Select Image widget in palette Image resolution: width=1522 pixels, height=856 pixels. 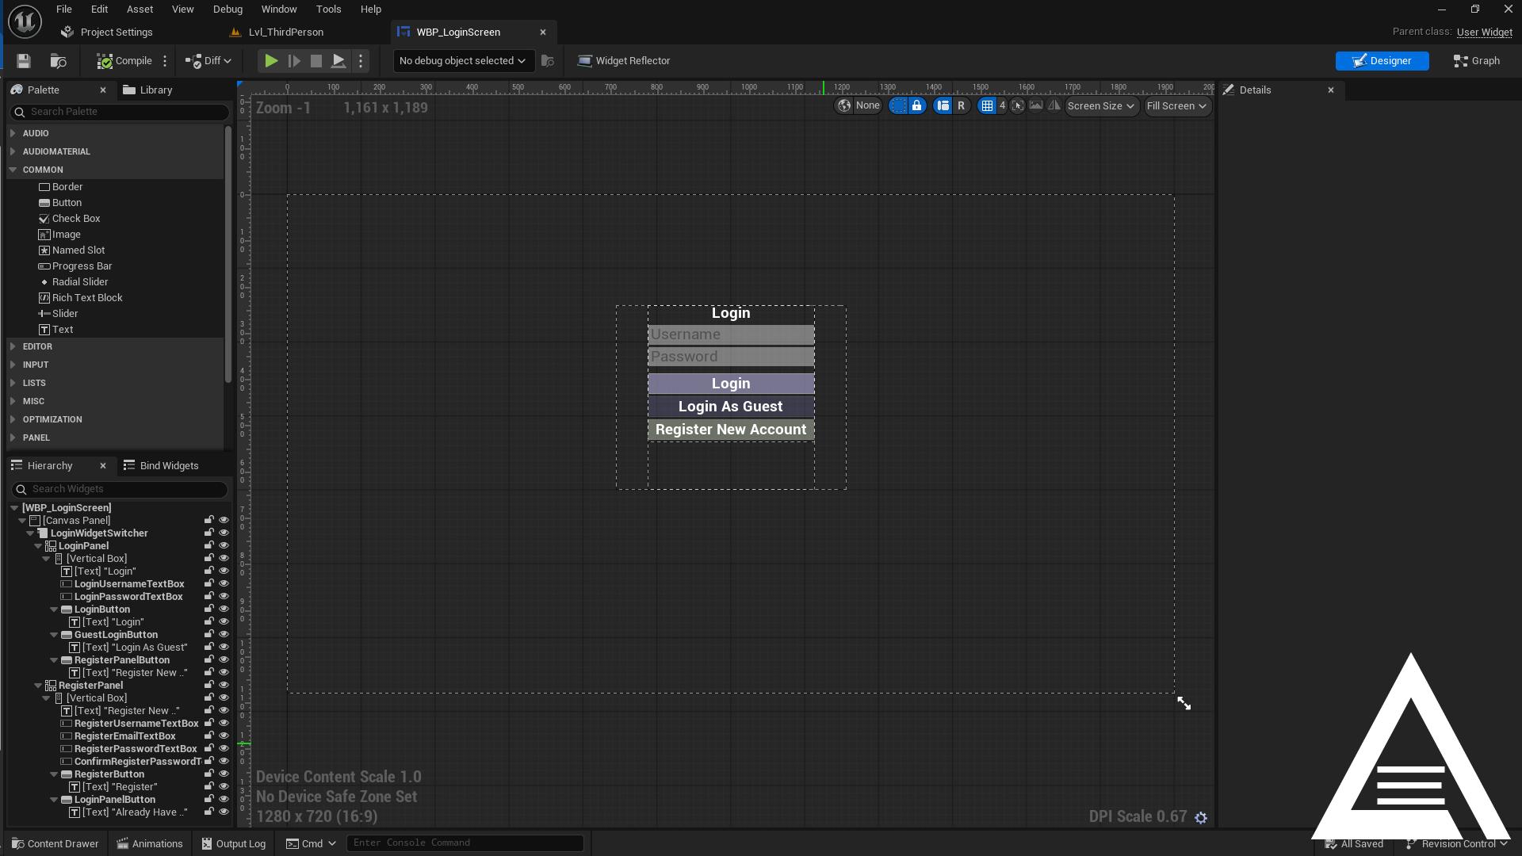[x=59, y=235]
